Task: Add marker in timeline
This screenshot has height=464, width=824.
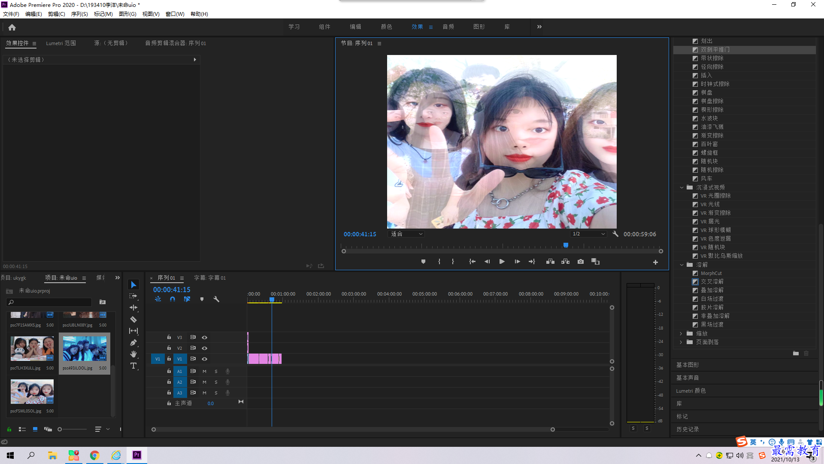Action: click(x=202, y=299)
